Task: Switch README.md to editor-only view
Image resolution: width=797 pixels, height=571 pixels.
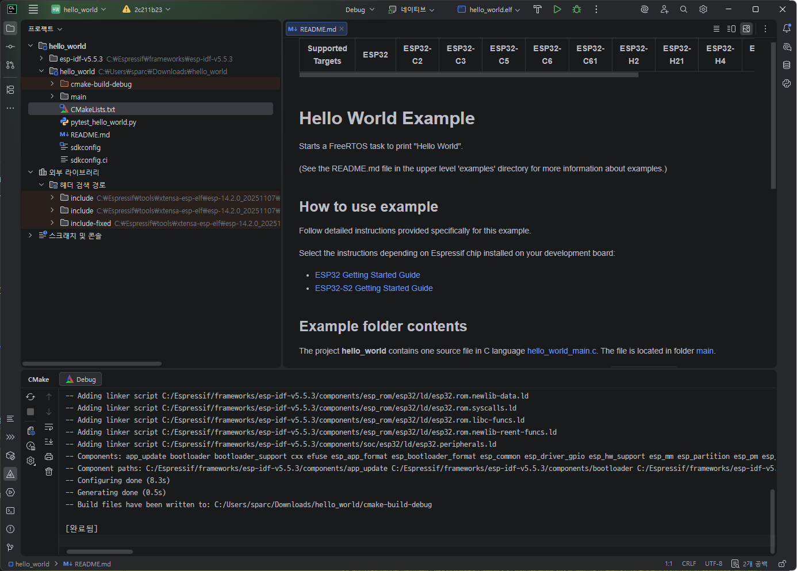Action: point(716,29)
